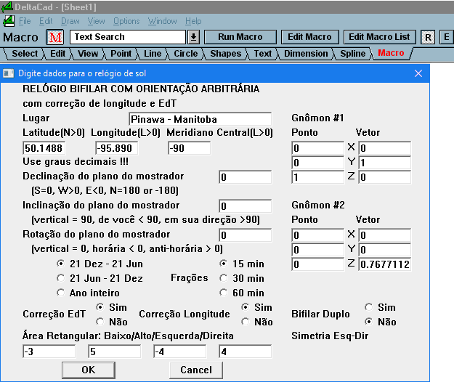Expand the Text Search macro dropdown
This screenshot has height=382, width=454.
click(194, 37)
